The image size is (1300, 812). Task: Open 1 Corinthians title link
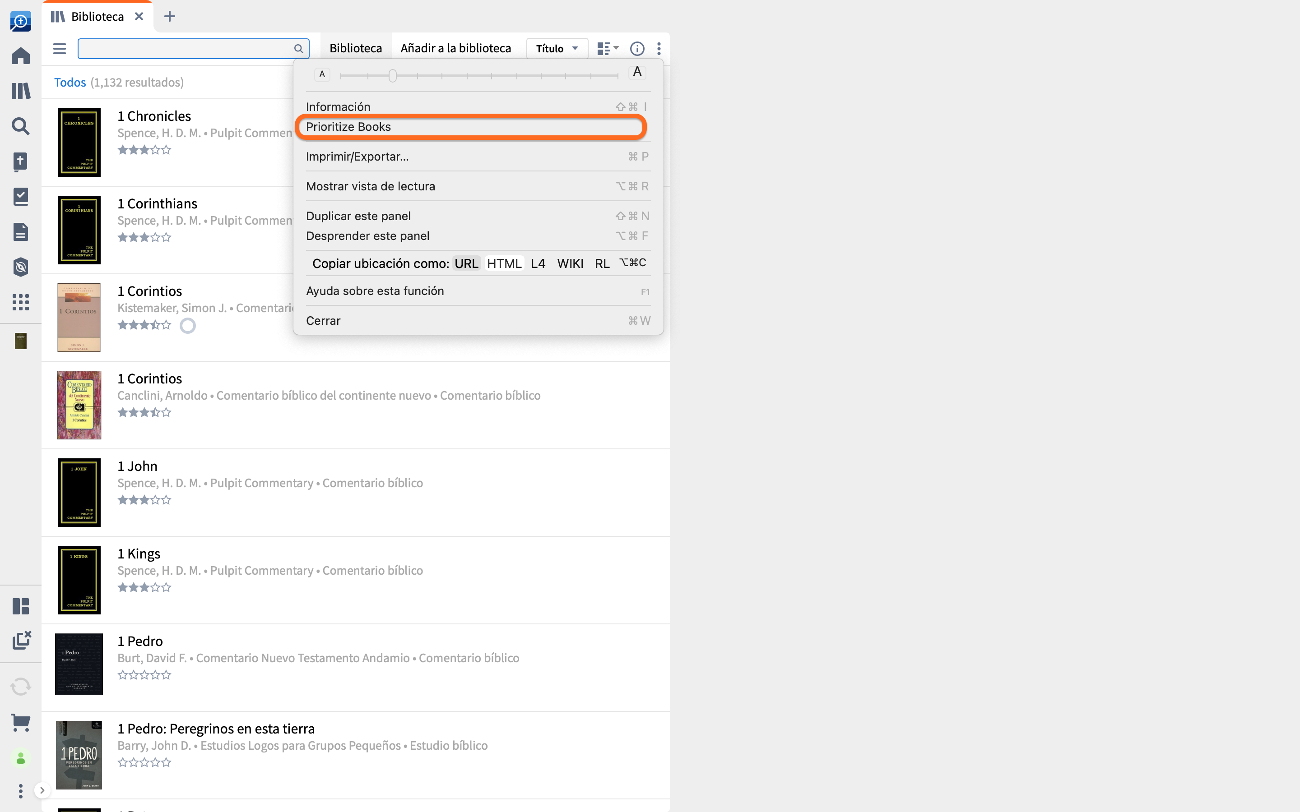click(x=158, y=203)
